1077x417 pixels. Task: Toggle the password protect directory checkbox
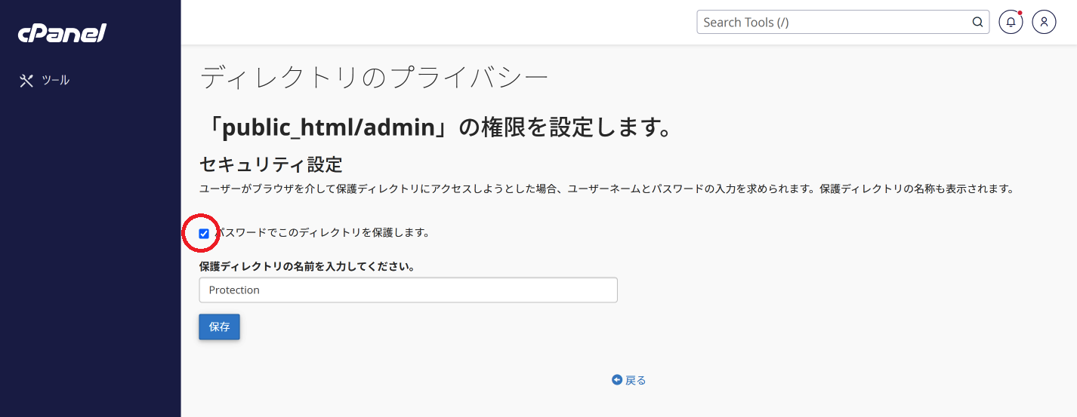point(204,234)
